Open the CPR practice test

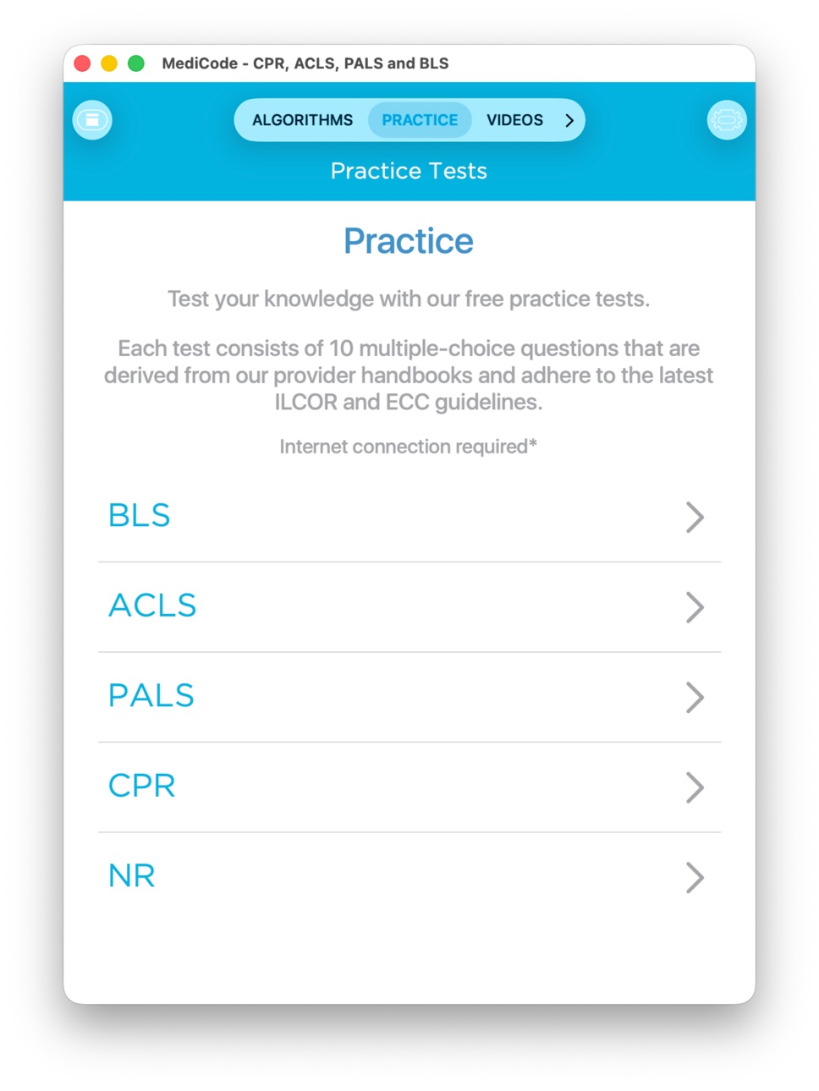tap(409, 787)
